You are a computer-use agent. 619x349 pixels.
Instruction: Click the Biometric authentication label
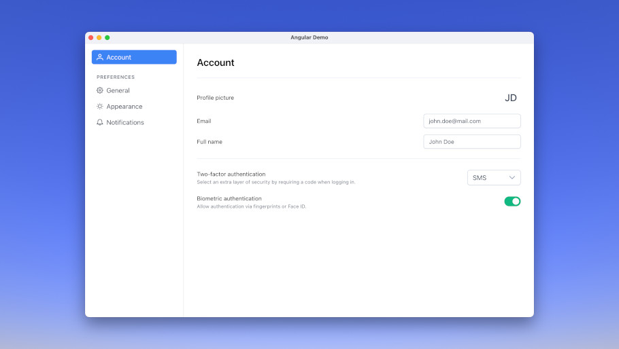pyautogui.click(x=229, y=198)
